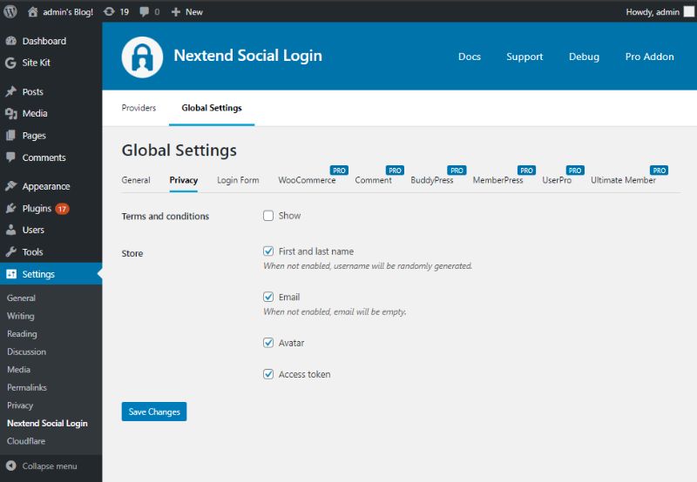The image size is (697, 482).
Task: Open the WooCommerce sub-tab
Action: [307, 180]
